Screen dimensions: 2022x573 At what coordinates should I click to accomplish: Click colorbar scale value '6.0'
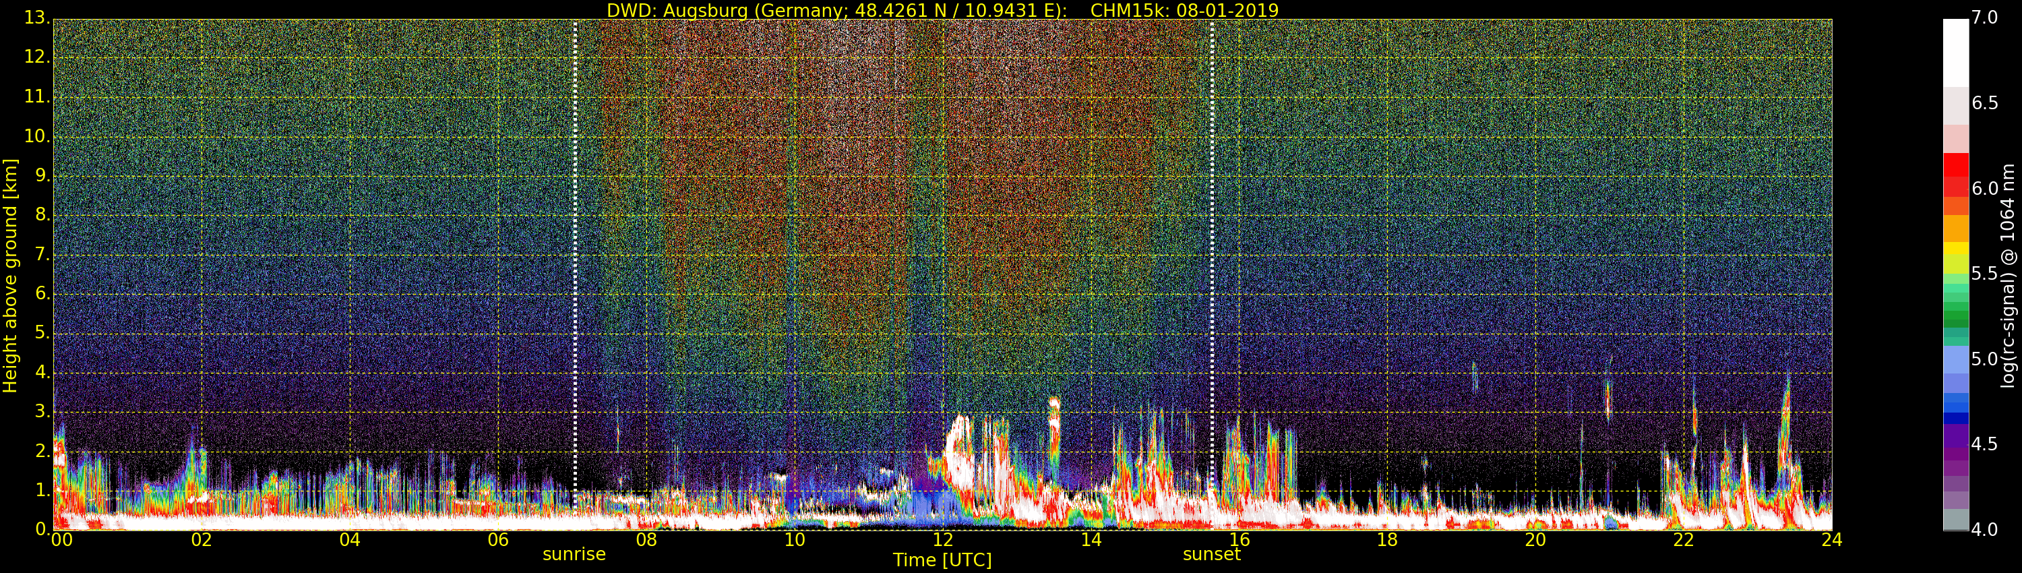coord(1985,189)
